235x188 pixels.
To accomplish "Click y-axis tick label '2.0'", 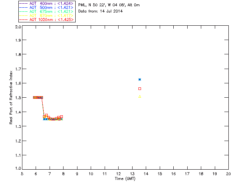I will point(18,27).
